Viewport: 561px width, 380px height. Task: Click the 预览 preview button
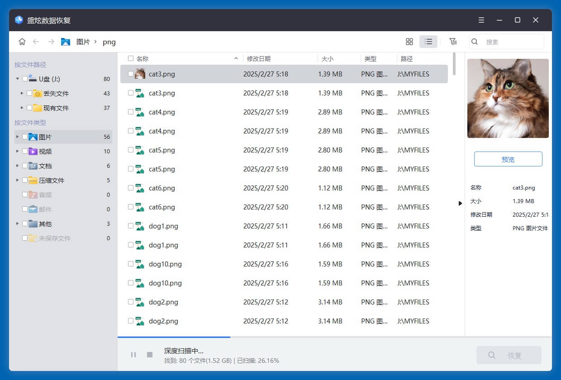508,159
